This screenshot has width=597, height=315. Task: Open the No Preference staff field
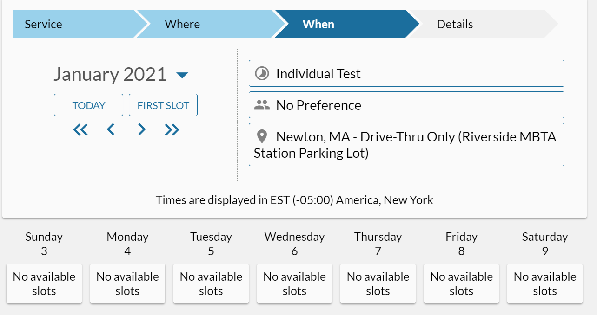[x=406, y=105]
